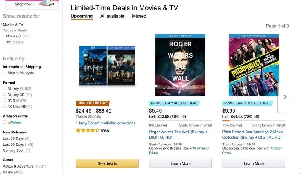Switch to the Missed tab
Image resolution: width=301 pixels, height=174 pixels.
[x=139, y=16]
